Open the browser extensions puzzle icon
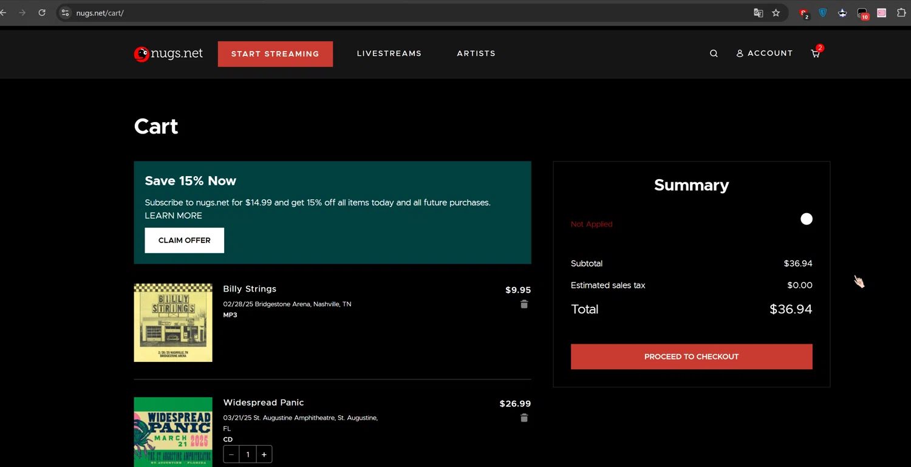The height and width of the screenshot is (467, 911). [901, 13]
